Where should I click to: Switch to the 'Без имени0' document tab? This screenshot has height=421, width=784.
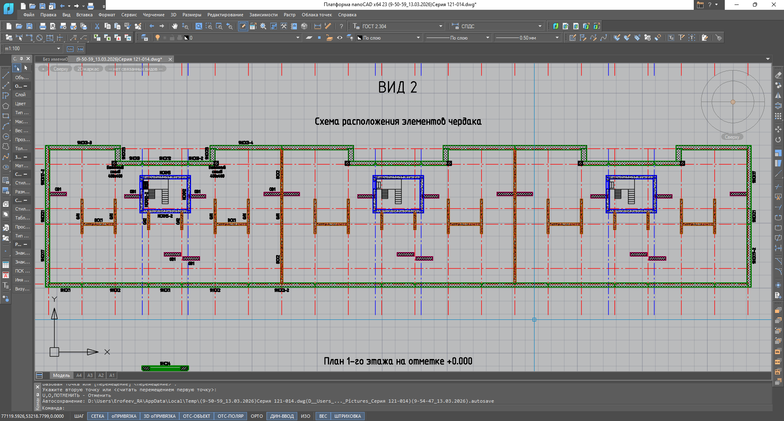click(55, 59)
